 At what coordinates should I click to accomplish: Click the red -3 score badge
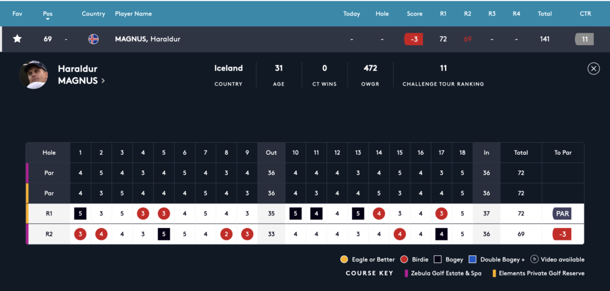coord(414,39)
